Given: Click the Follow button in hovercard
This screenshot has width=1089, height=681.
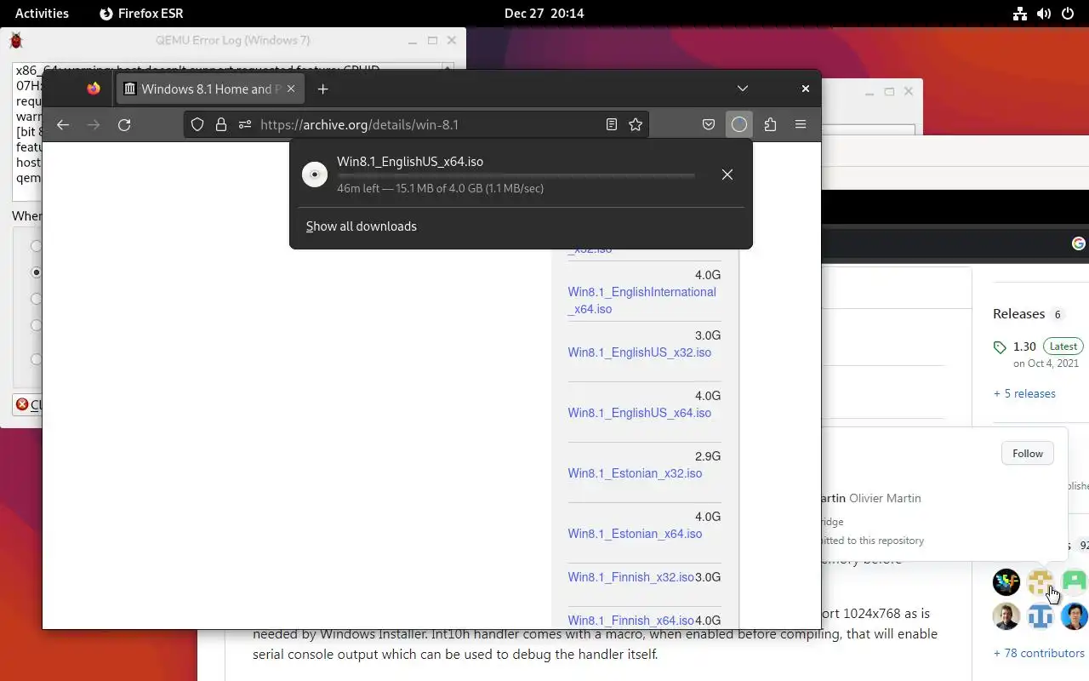Looking at the screenshot, I should point(1028,454).
